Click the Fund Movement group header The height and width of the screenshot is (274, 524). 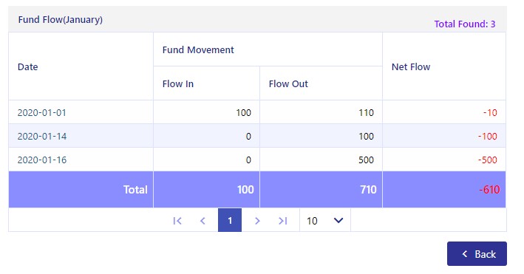[198, 49]
